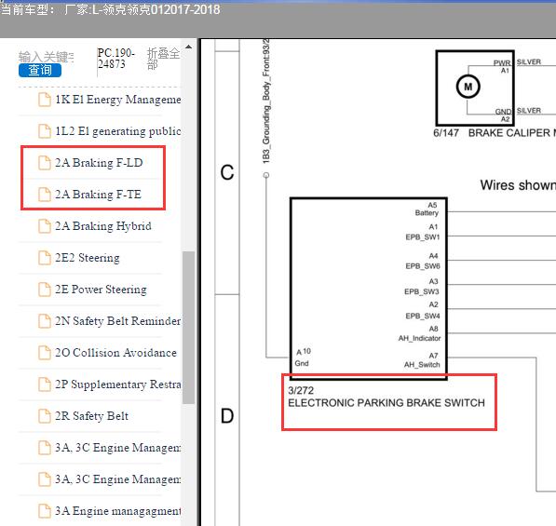
Task: Click file icon beside 2O Collision Avoidance
Action: coord(45,353)
